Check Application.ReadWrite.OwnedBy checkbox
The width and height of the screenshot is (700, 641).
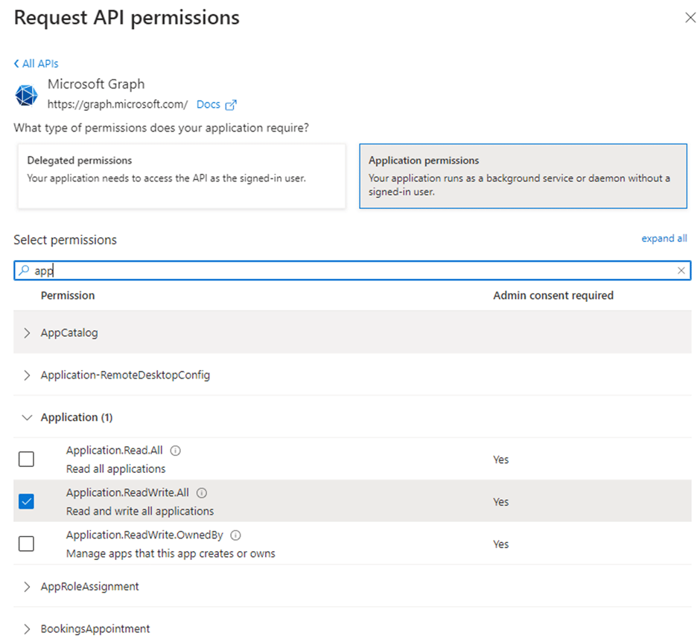coord(26,544)
